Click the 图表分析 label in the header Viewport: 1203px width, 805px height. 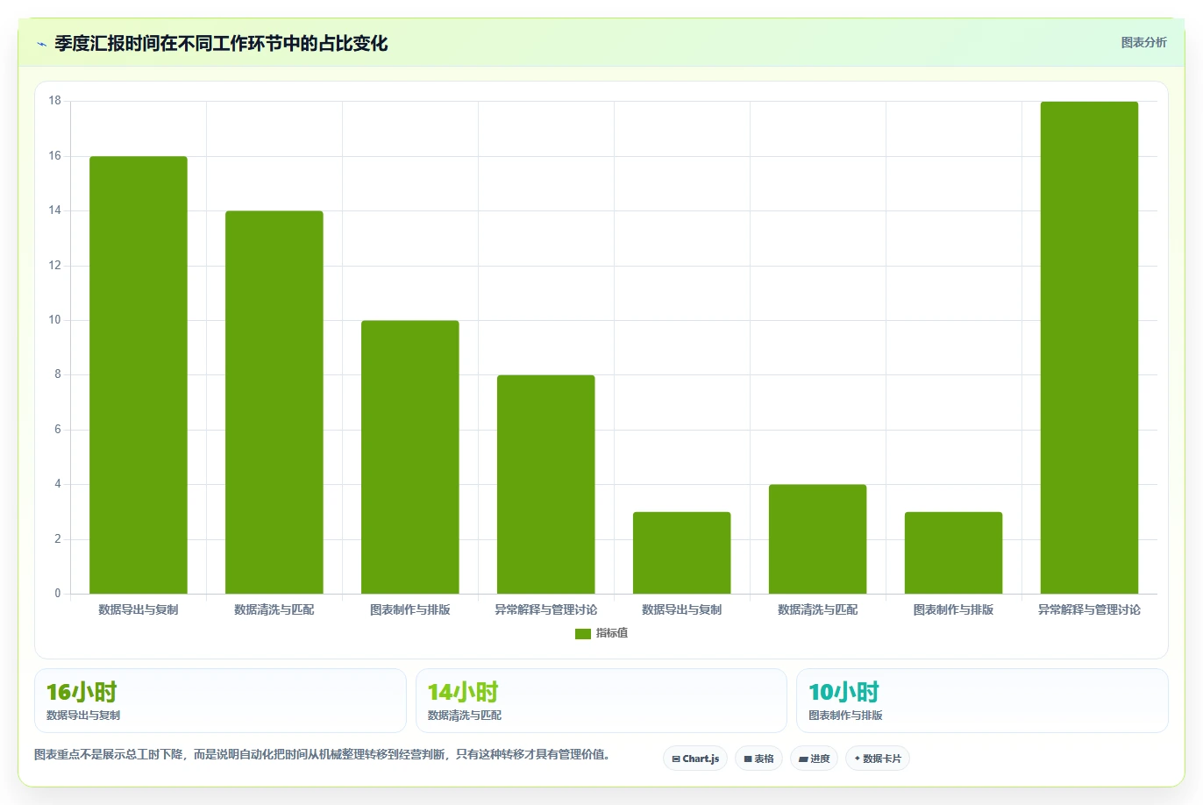point(1143,42)
